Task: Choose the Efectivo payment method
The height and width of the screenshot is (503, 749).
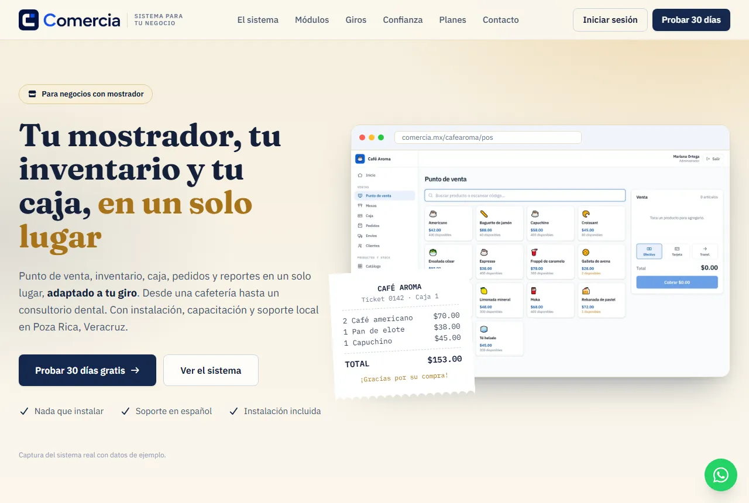Action: [x=650, y=251]
